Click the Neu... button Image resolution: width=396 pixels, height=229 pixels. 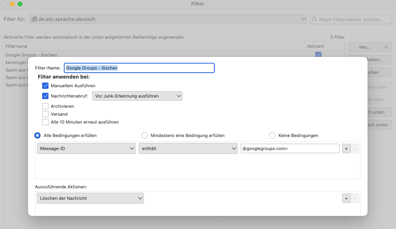point(364,47)
